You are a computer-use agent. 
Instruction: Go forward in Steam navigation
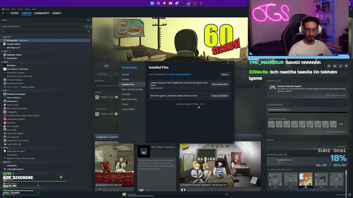point(7,13)
